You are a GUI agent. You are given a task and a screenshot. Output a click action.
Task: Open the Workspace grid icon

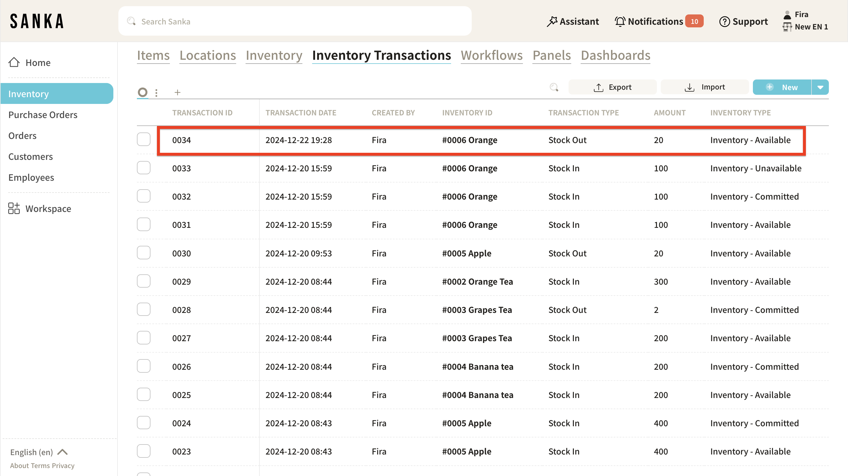point(14,208)
